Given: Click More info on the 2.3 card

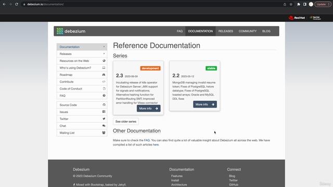Looking at the screenshot, I should 148,109.
